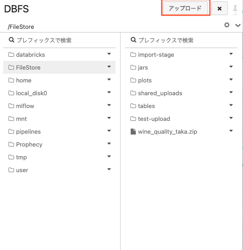Open dropdown arrow for tables folder
This screenshot has height=250, width=243.
(x=231, y=105)
